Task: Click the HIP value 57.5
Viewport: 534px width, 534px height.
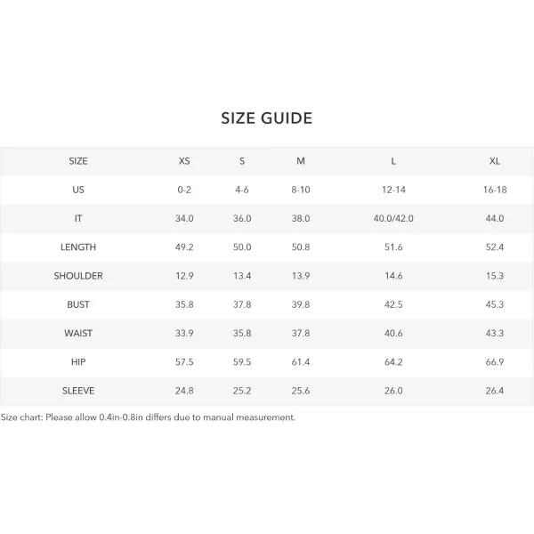Action: coord(184,362)
